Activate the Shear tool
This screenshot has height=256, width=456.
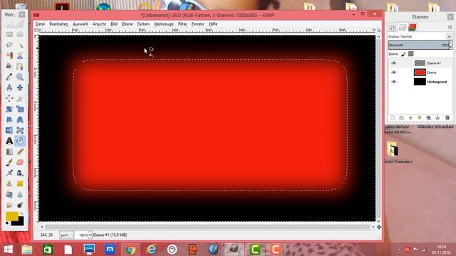[x=9, y=119]
